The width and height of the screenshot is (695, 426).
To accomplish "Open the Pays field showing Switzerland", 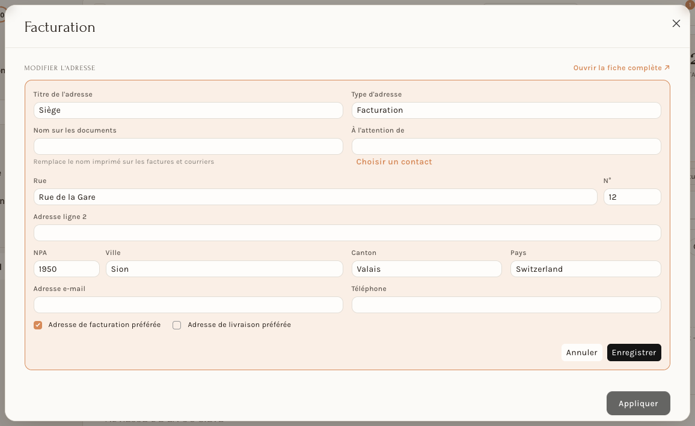I will (x=586, y=269).
